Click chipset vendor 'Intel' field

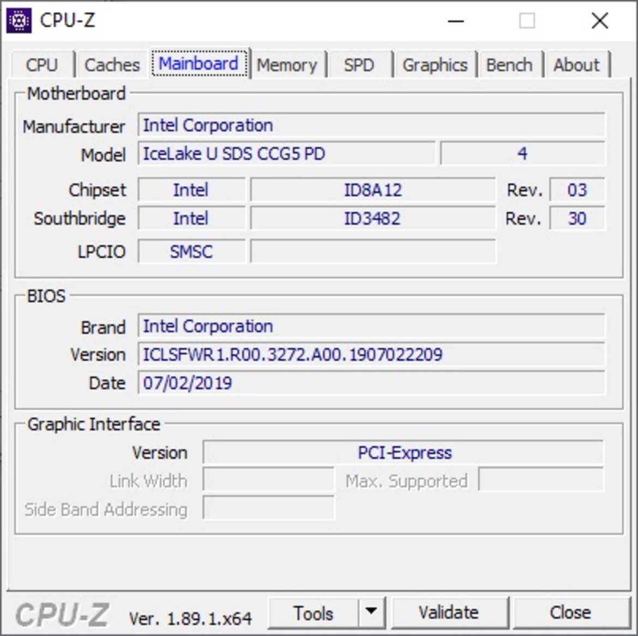coord(191,190)
